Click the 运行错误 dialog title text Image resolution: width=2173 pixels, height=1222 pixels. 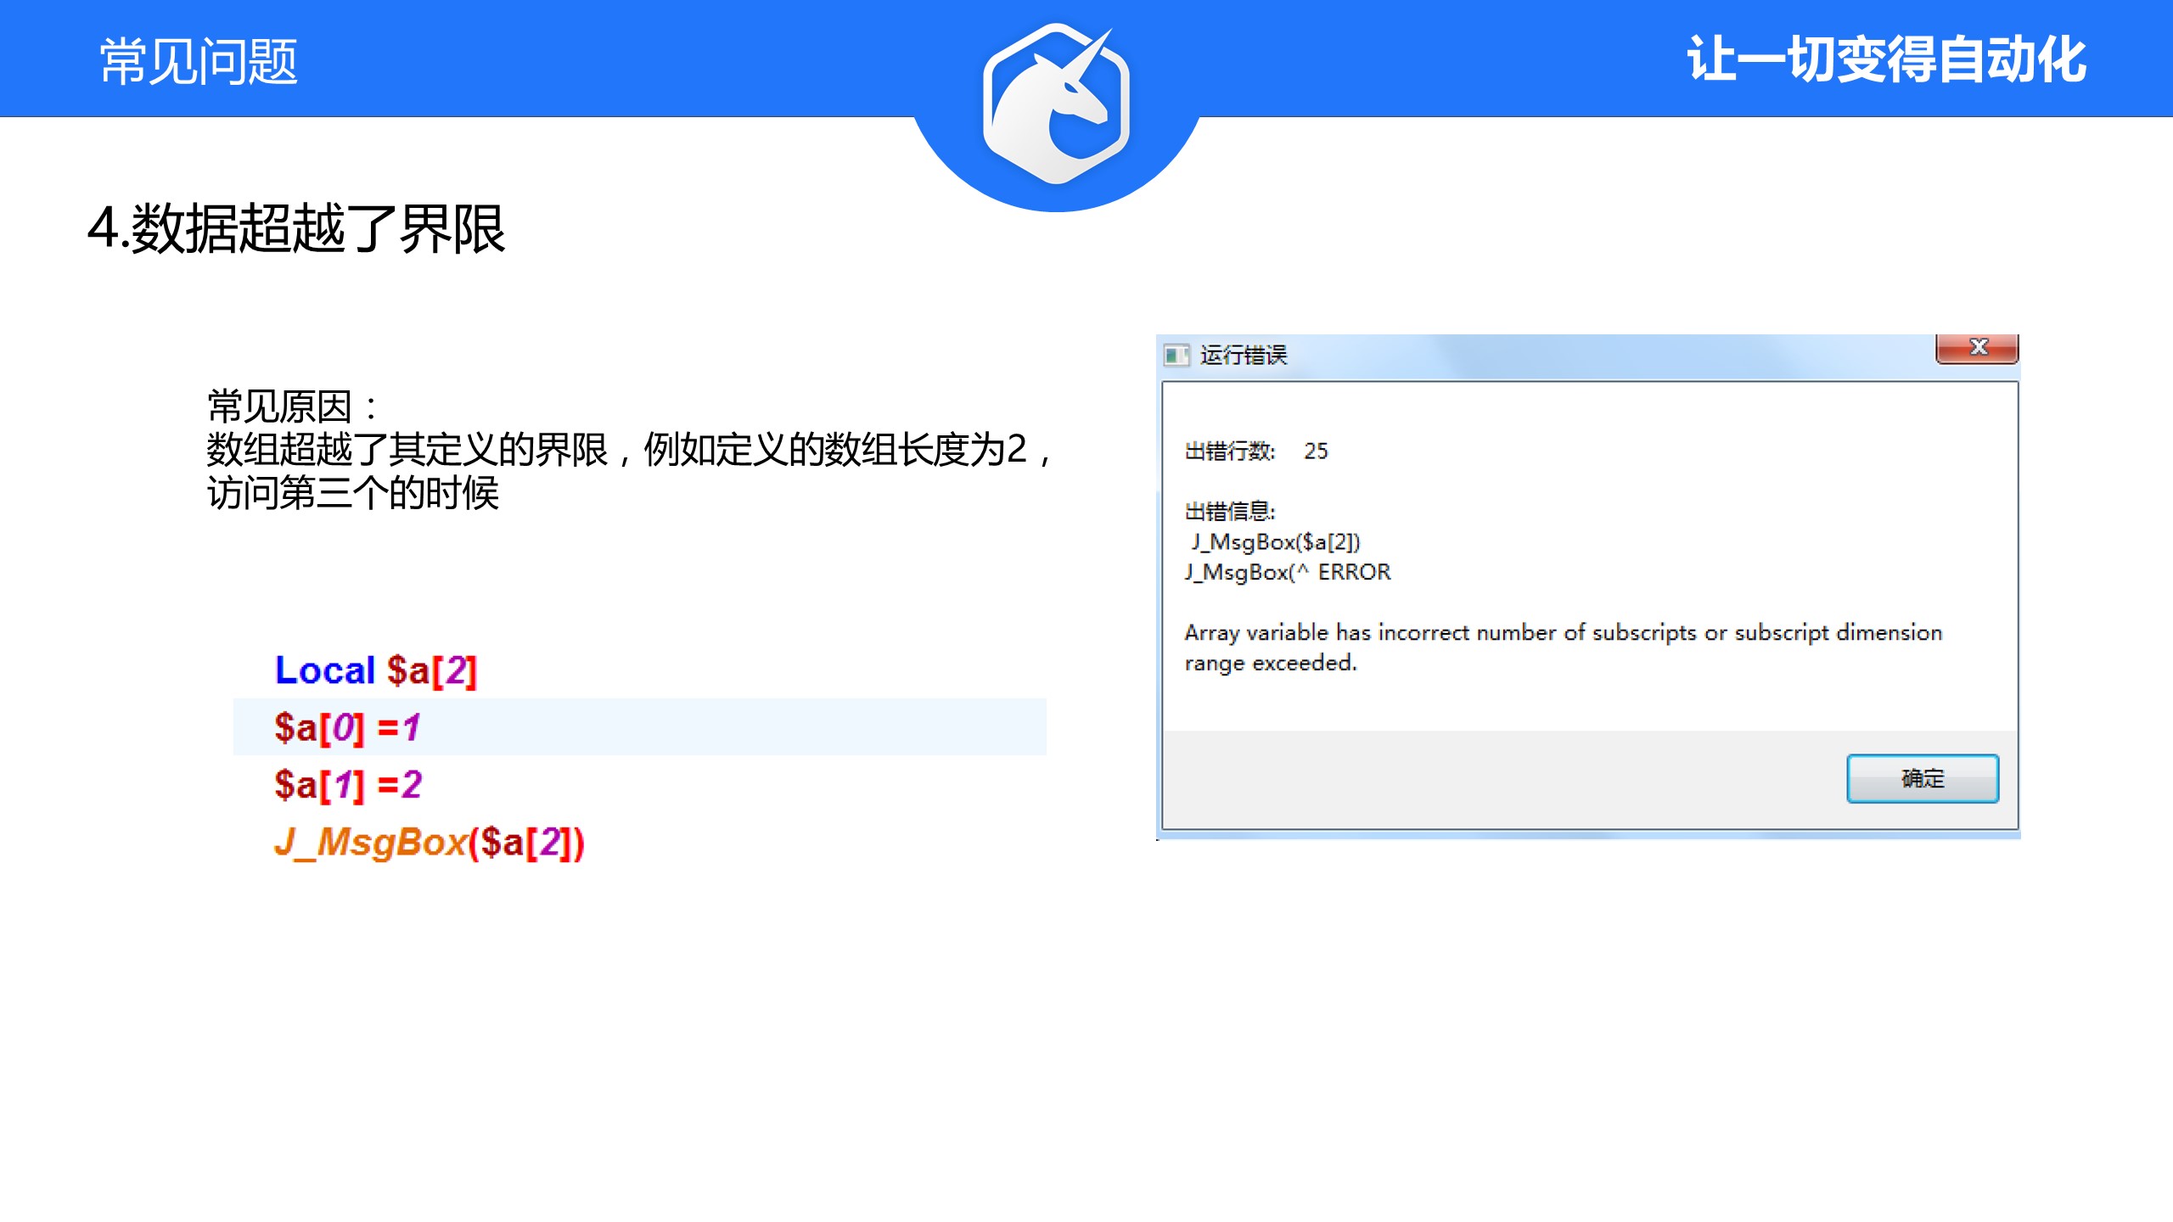click(1243, 355)
